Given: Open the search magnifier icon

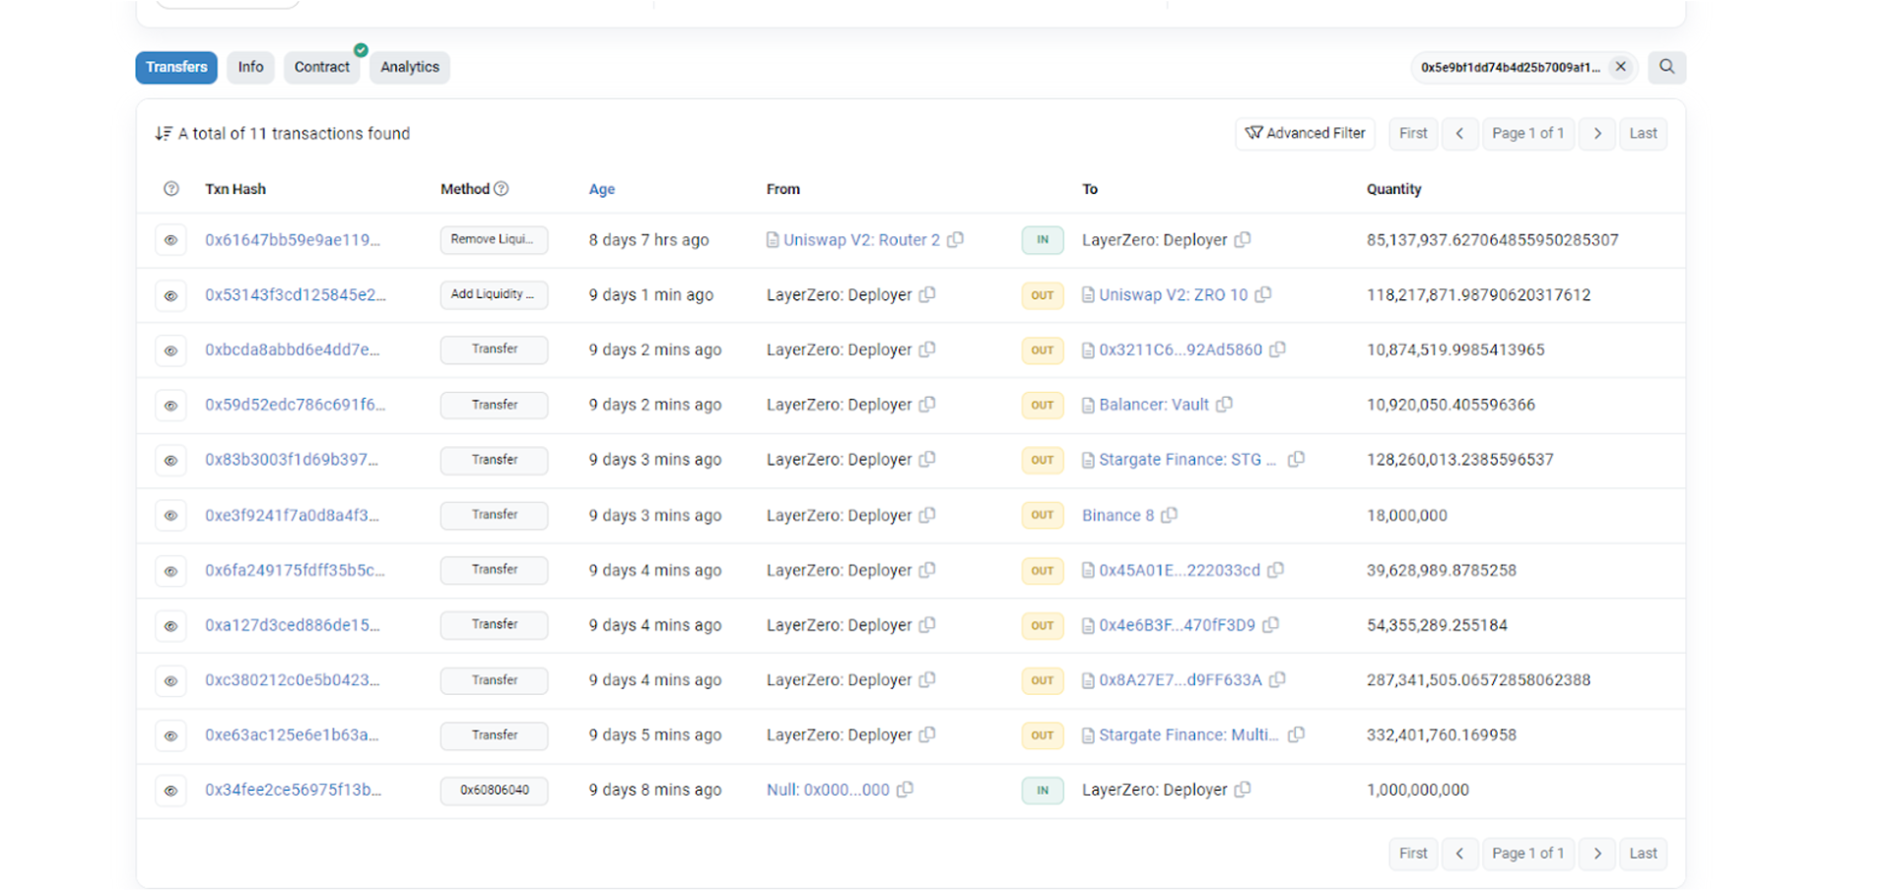Looking at the screenshot, I should [1666, 67].
